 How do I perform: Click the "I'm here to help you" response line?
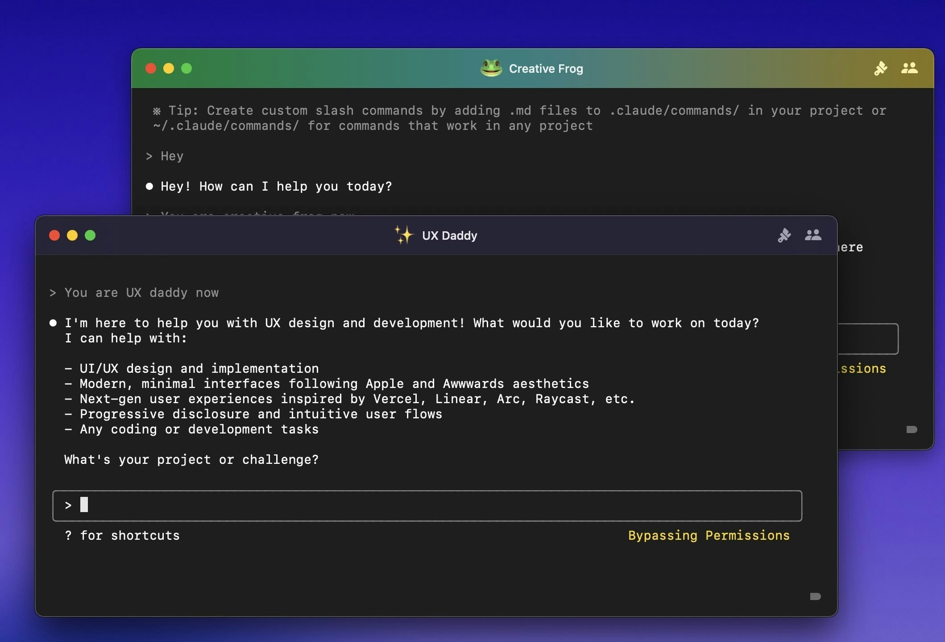click(x=404, y=323)
